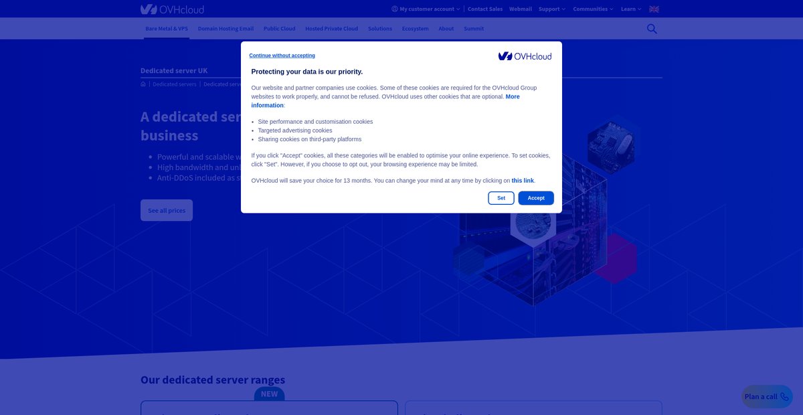This screenshot has height=415, width=803.
Task: Select Hosted Private Cloud menu item
Action: coord(331,29)
